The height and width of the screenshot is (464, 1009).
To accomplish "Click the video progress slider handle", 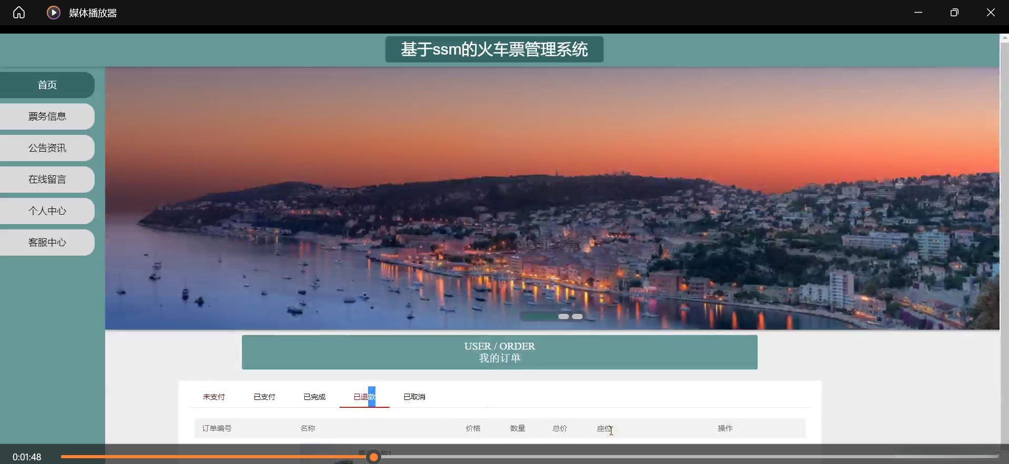I will [374, 457].
